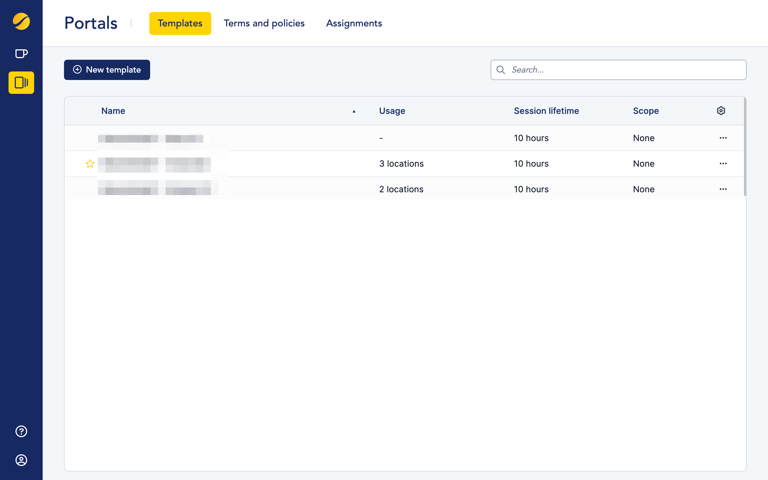
Task: Select the Templates tab
Action: click(180, 23)
